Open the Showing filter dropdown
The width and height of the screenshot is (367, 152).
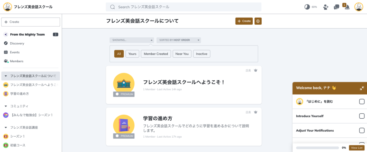pos(132,40)
